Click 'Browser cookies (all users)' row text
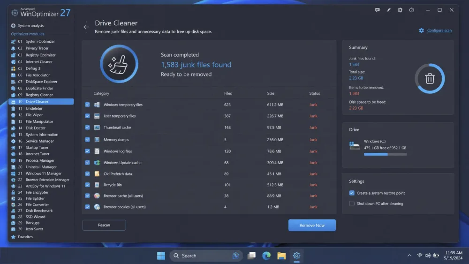This screenshot has width=469, height=264. point(125,207)
